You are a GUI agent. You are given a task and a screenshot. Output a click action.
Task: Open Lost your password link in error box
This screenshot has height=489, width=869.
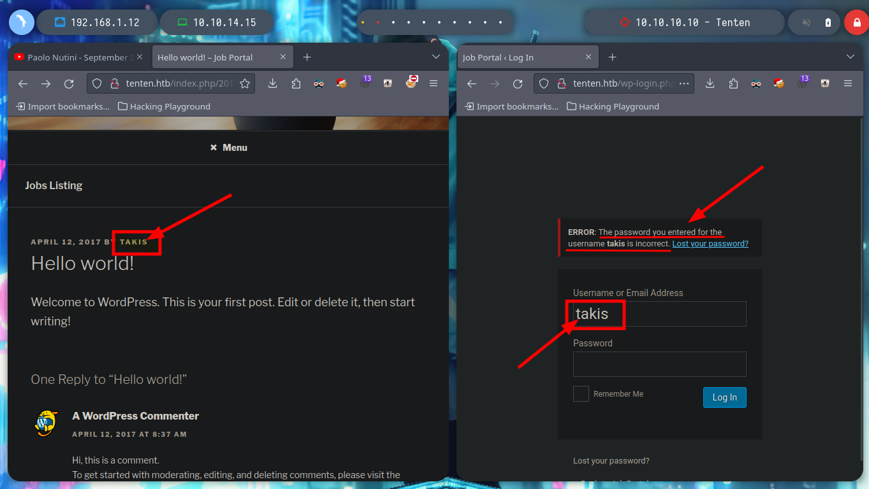click(x=710, y=243)
